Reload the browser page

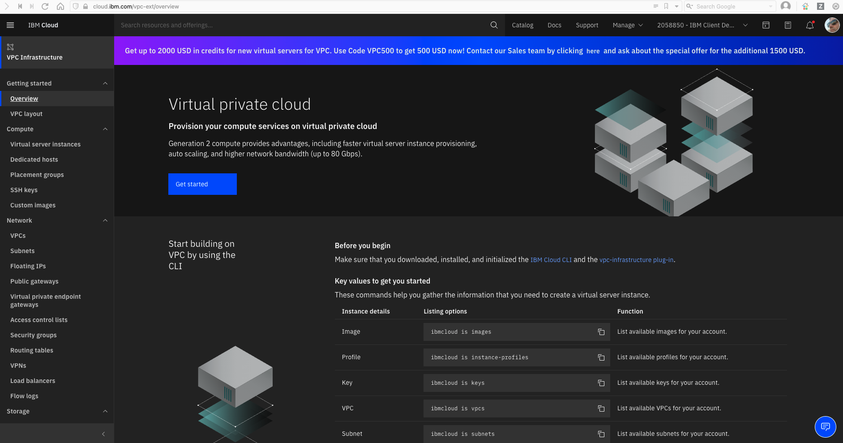[x=45, y=6]
